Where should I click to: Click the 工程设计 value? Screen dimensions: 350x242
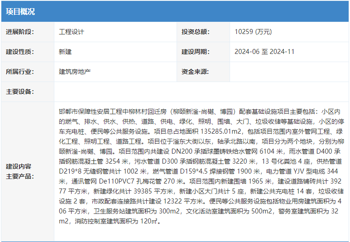(72, 32)
